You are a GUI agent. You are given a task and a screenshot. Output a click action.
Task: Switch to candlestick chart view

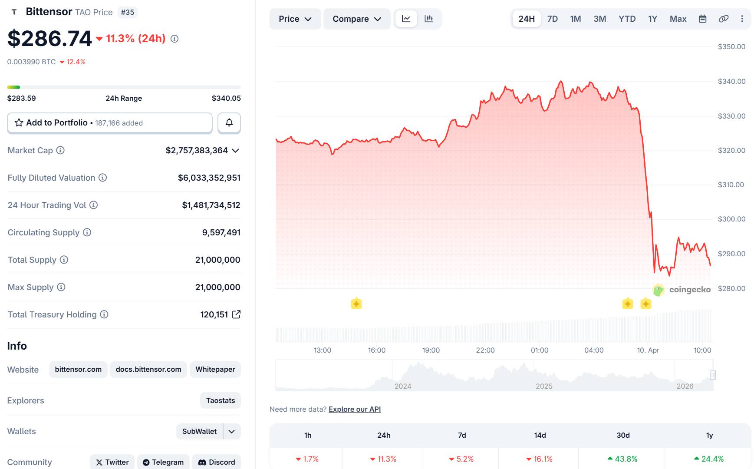tap(429, 19)
